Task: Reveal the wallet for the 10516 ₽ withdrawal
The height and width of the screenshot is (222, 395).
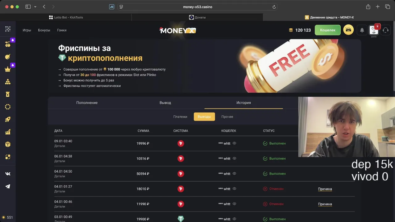Action: (x=234, y=158)
